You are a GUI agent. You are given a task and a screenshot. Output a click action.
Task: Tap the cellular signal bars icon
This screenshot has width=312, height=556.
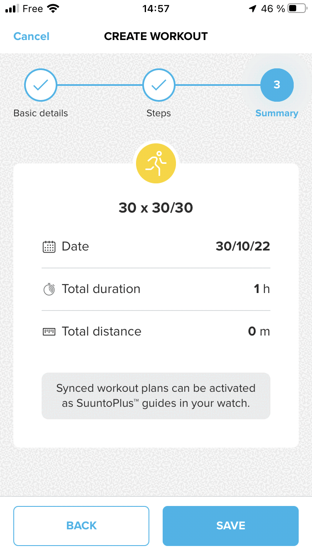coord(12,9)
